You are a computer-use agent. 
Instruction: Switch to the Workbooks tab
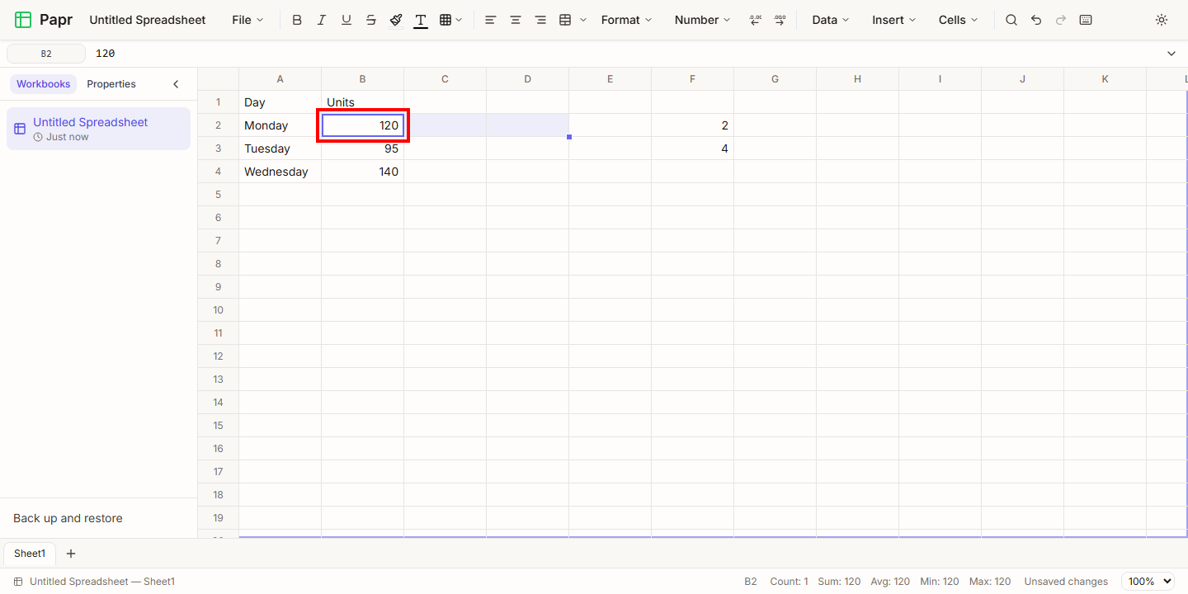[x=44, y=84]
